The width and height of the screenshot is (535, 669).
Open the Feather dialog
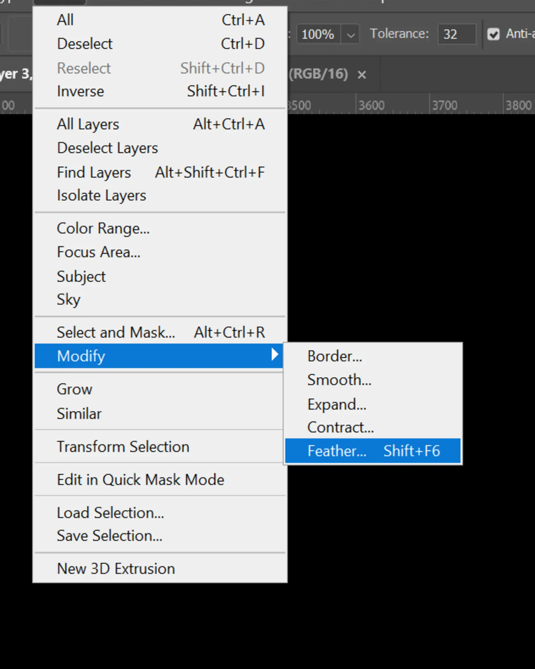pos(336,451)
